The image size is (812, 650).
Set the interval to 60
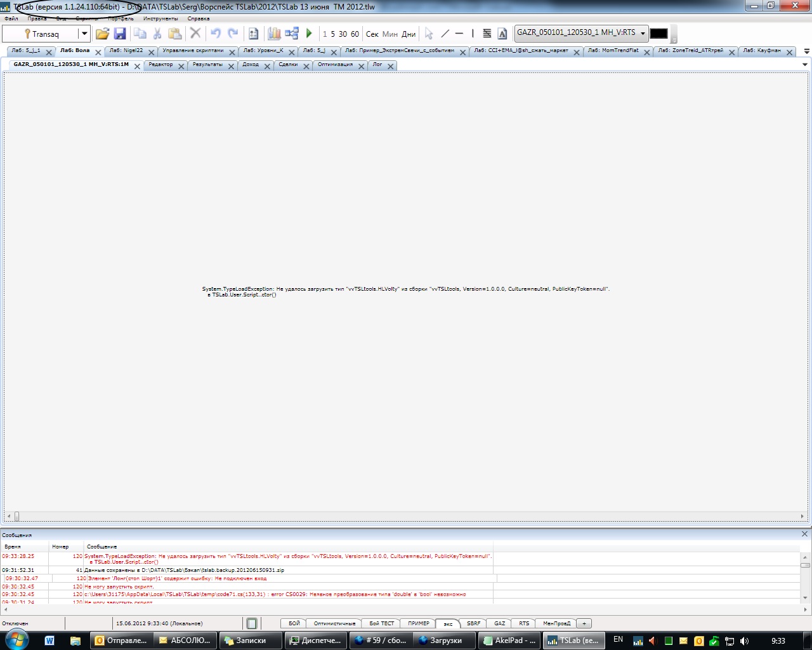click(x=355, y=34)
